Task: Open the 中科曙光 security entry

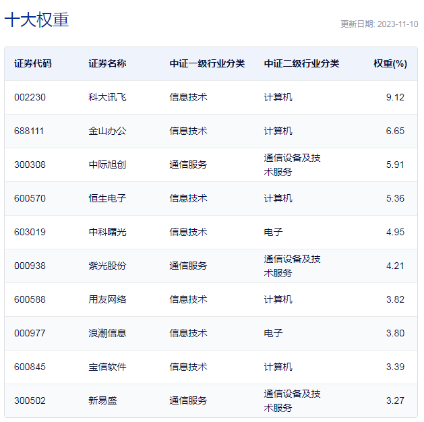Action: 107,232
